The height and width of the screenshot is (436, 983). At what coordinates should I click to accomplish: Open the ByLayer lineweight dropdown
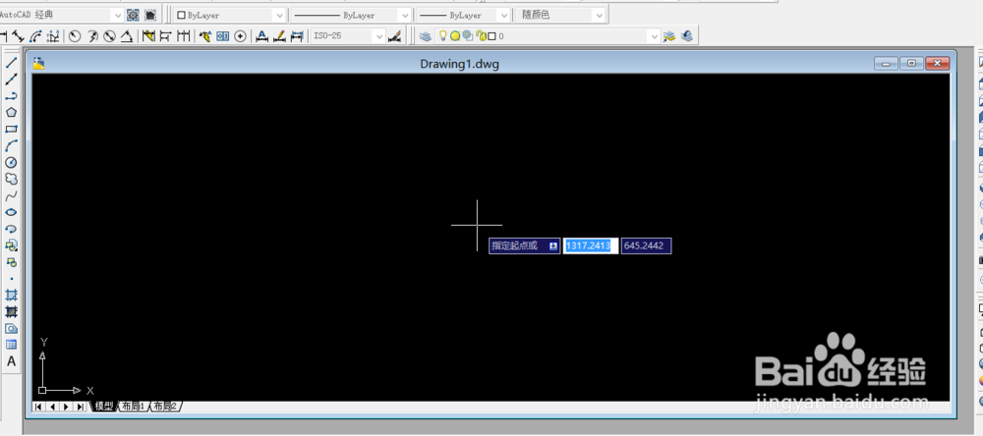coord(502,15)
